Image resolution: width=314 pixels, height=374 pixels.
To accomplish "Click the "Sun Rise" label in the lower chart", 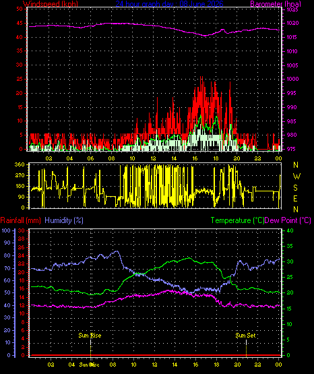I will [x=90, y=336].
